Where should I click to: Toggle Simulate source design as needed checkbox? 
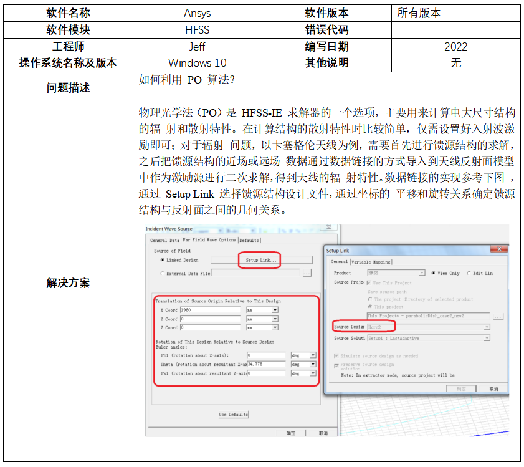[x=336, y=356]
